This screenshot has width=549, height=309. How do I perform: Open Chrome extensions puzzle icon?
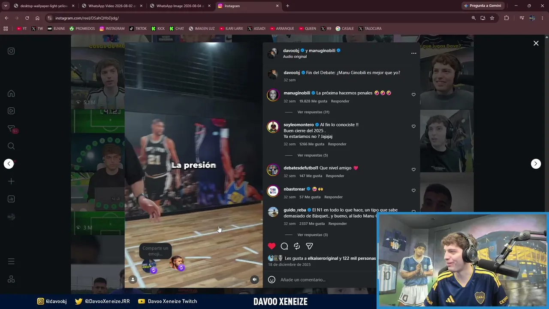[x=507, y=18]
